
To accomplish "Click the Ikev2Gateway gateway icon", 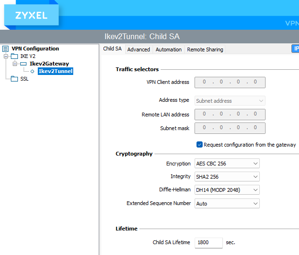I will pyautogui.click(x=23, y=64).
